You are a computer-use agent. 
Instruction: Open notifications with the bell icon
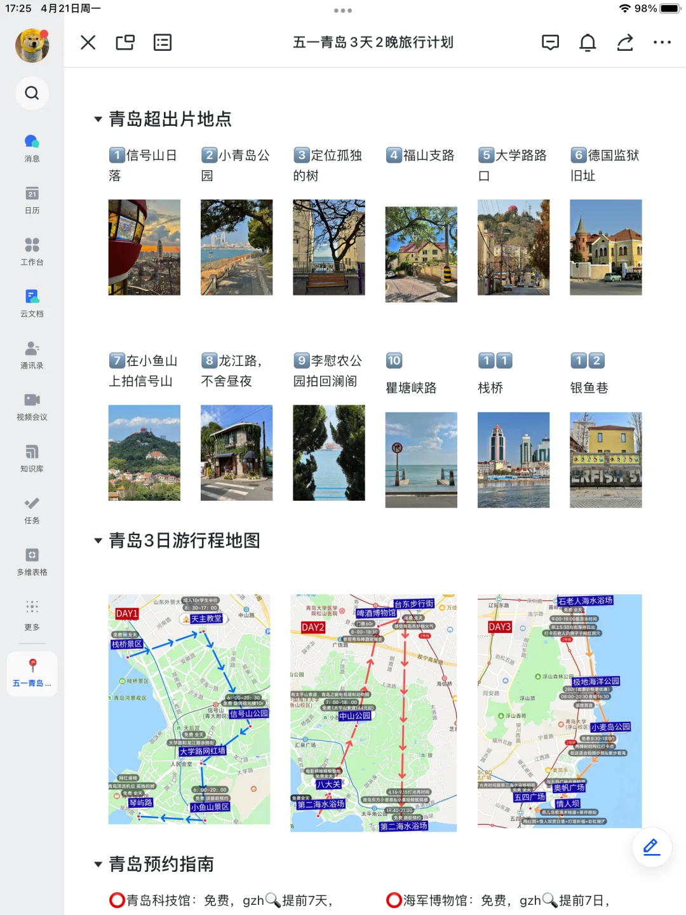pos(588,42)
